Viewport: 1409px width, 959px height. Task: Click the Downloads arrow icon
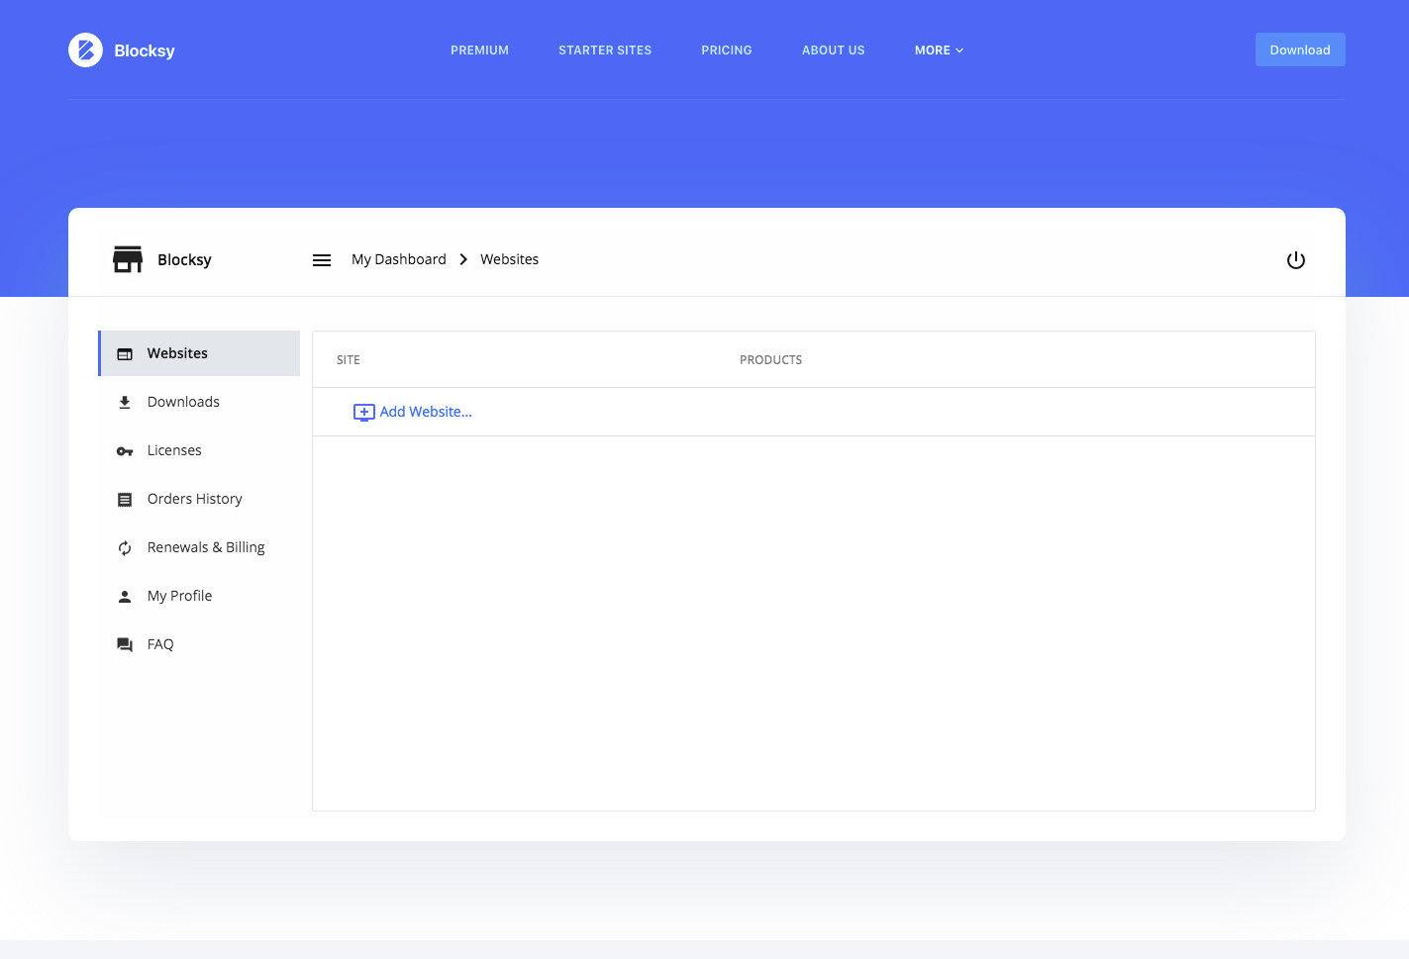(125, 403)
